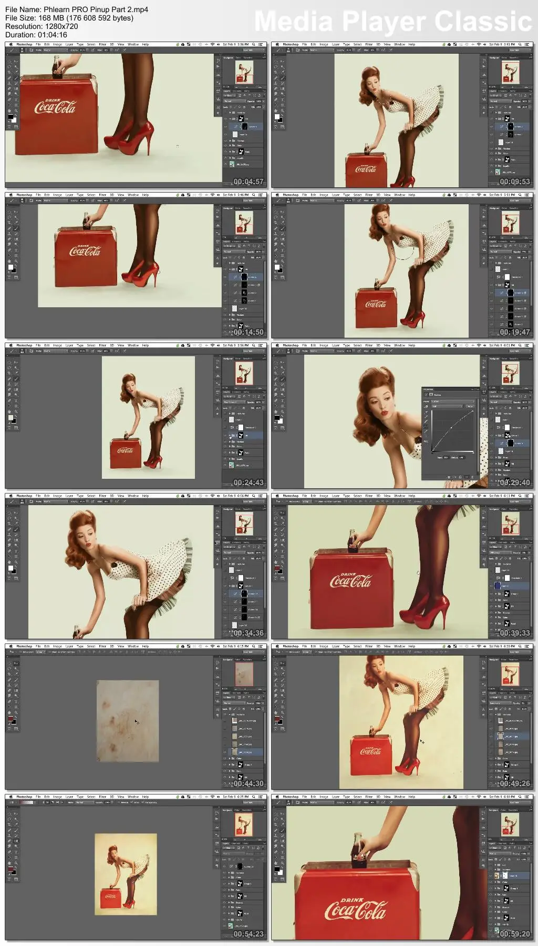Check Show Transform Controls in the 00:44:30 frame
This screenshot has height=946, width=538.
pos(49,652)
